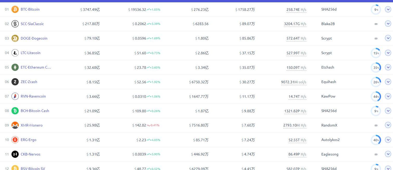Expand the DOGE-Dogecoin row chevron
Image resolution: width=393 pixels, height=170 pixels.
[388, 38]
